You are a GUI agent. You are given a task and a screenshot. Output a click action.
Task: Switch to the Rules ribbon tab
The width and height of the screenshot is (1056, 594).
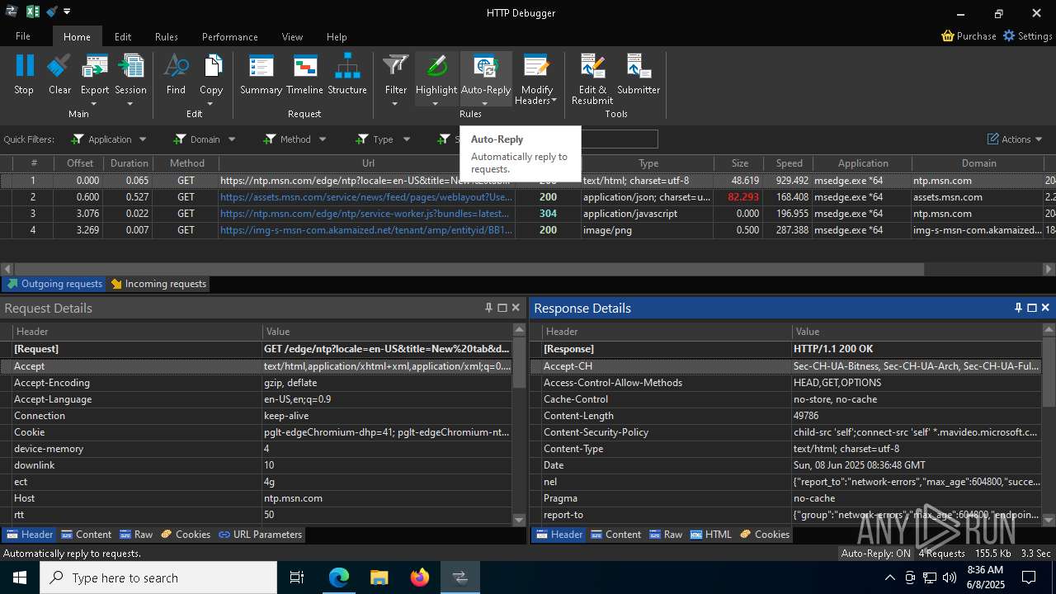coord(167,36)
